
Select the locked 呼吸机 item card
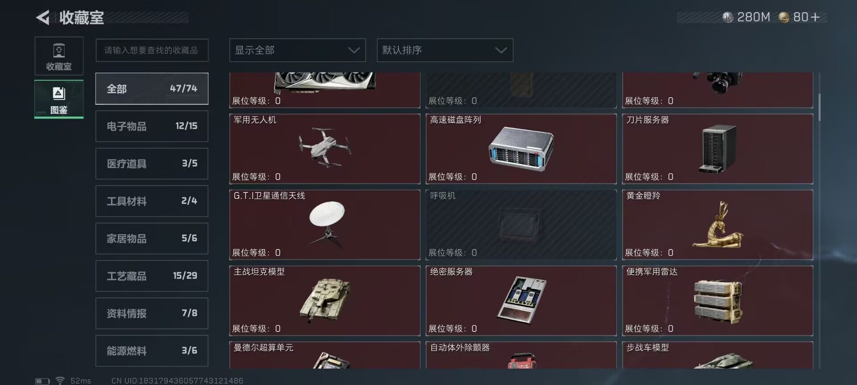[521, 225]
